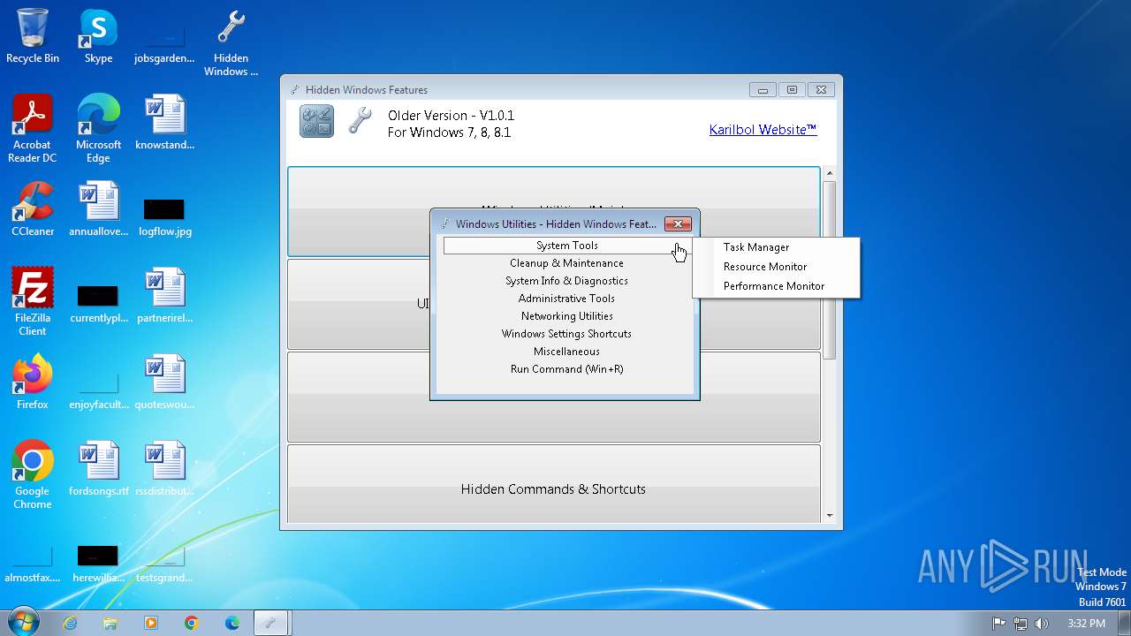Click the wrench icon in the header
The image size is (1131, 636).
tap(360, 121)
